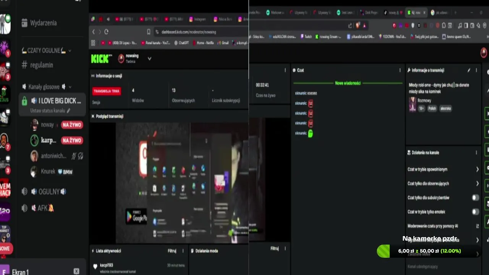489x275 pixels.
Task: Toggle Czat w trybie tylko emotek
Action: click(x=476, y=212)
